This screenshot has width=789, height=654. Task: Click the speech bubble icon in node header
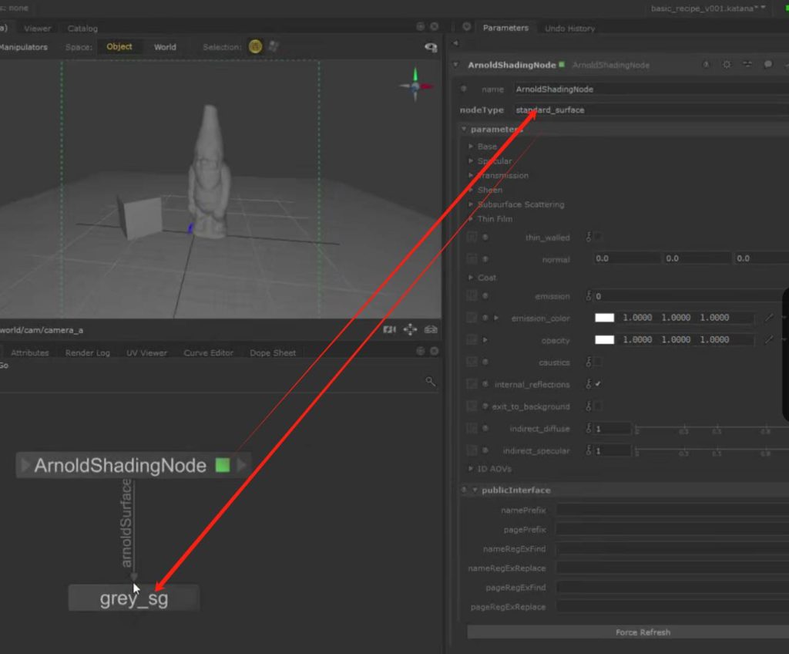click(768, 66)
